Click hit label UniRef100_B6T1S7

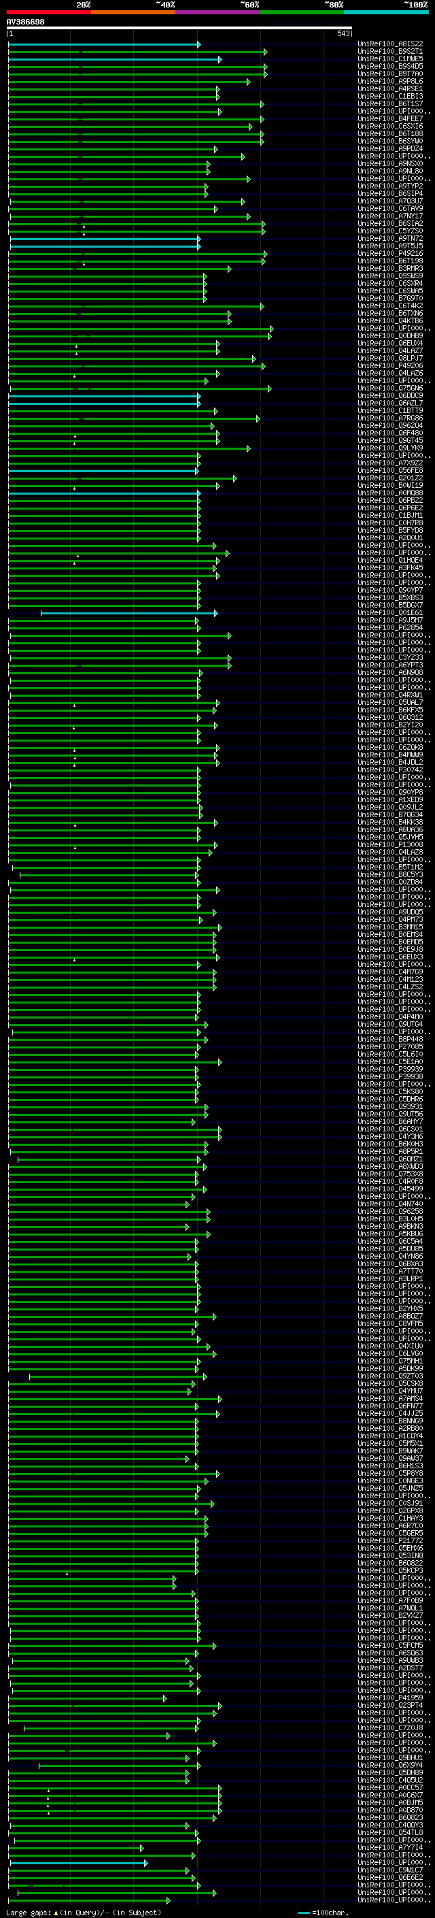[390, 103]
